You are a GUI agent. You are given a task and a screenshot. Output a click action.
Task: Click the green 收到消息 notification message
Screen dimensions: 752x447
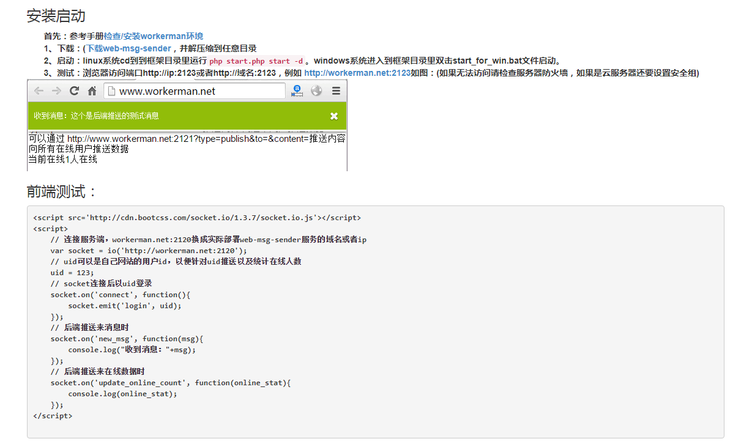point(95,115)
